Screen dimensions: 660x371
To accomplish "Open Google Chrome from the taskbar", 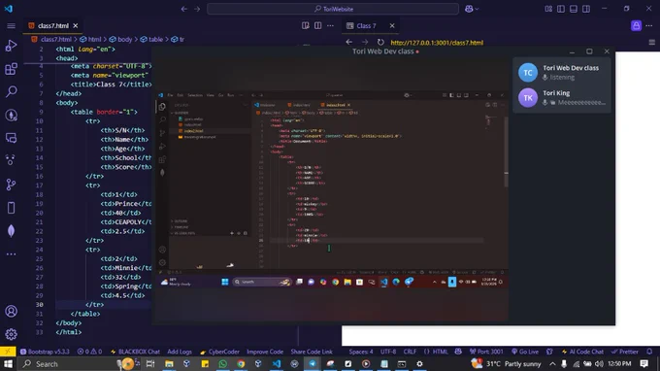I will coord(241,363).
